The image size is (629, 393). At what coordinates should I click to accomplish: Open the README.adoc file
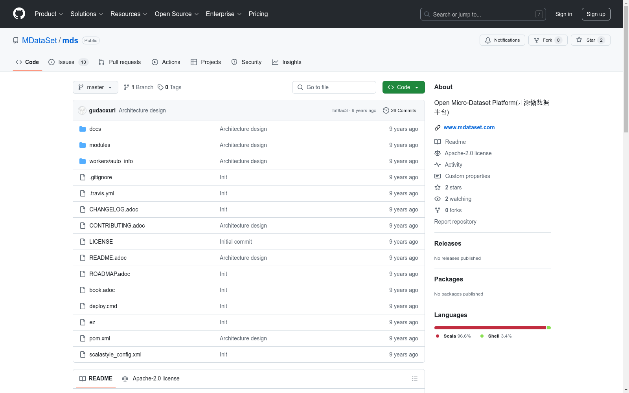tap(108, 258)
